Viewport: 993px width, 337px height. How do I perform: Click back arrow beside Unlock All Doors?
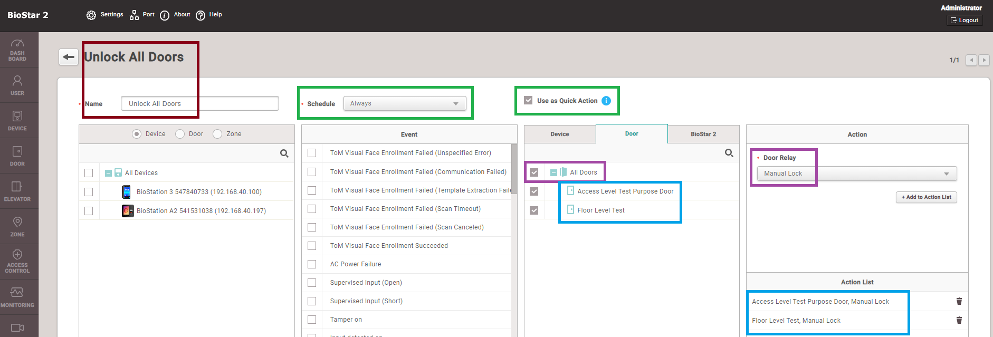coord(69,57)
